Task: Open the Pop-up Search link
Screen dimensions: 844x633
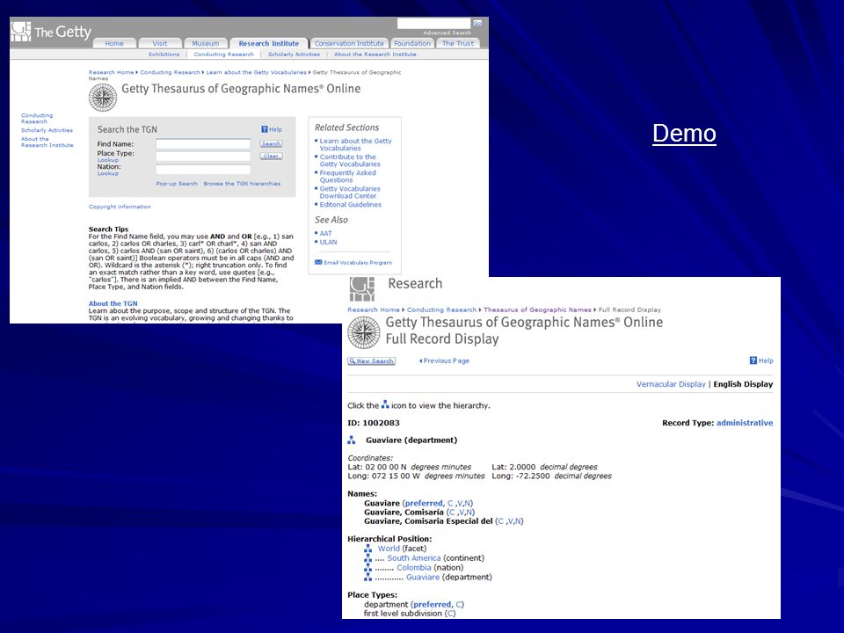Action: (x=177, y=184)
